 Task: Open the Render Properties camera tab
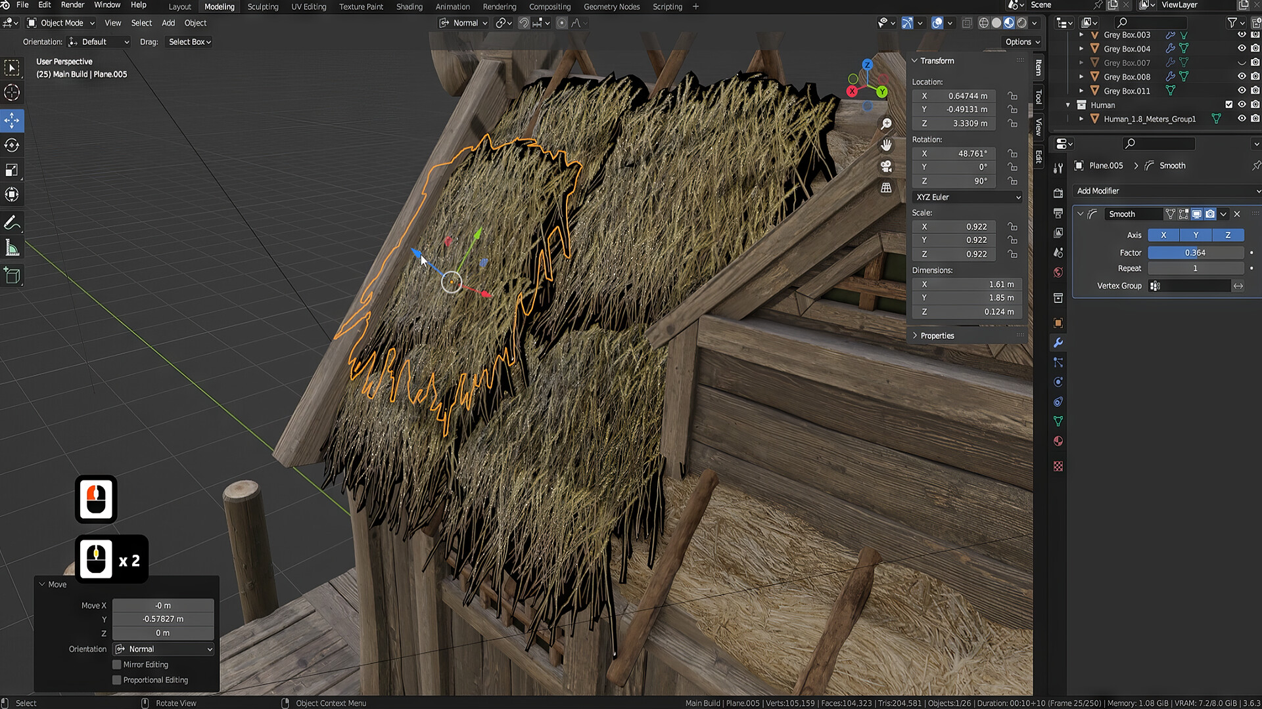tap(1058, 193)
